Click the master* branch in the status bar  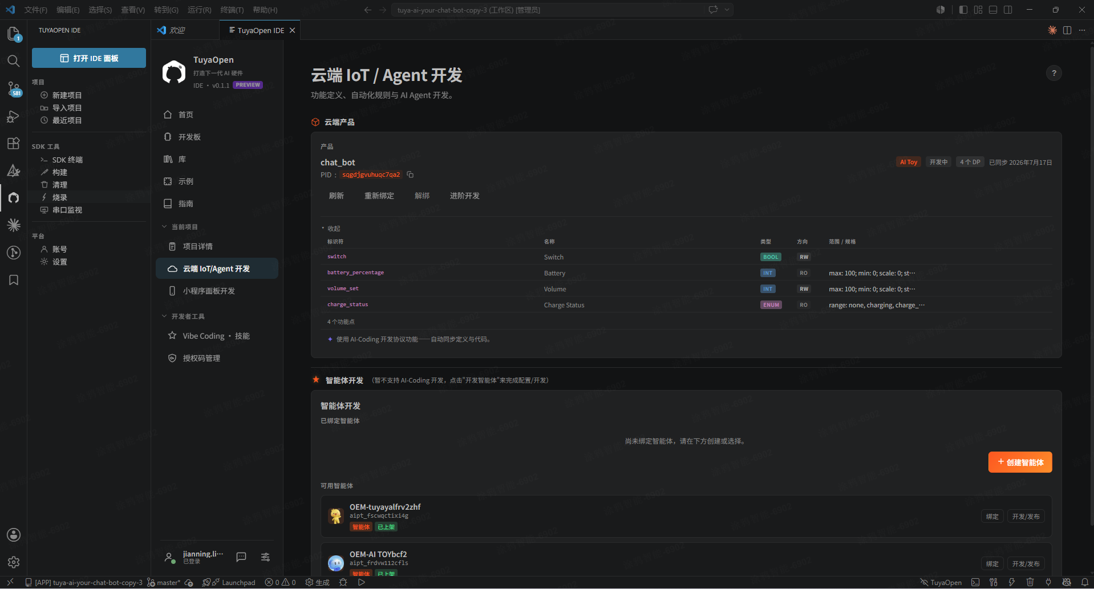click(164, 582)
